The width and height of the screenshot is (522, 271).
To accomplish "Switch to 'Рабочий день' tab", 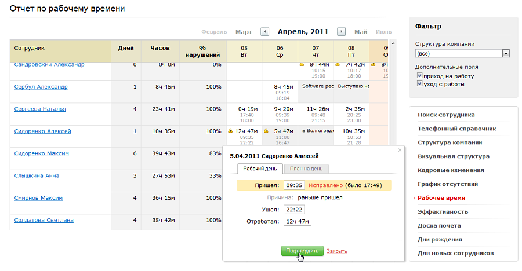I will [x=260, y=169].
